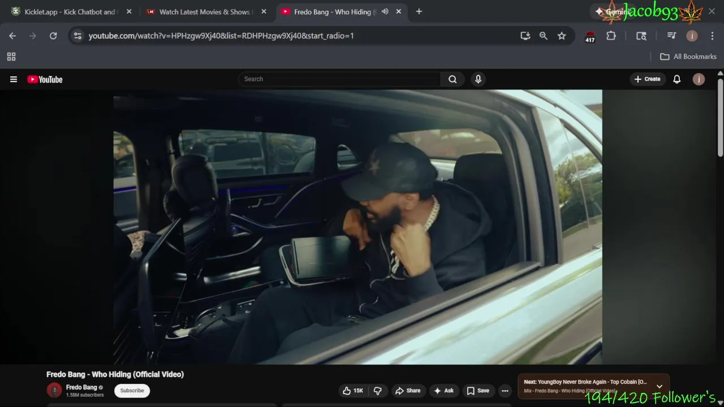Screen dimensions: 724x407
Task: Focus the YouTube search field
Action: click(339, 79)
